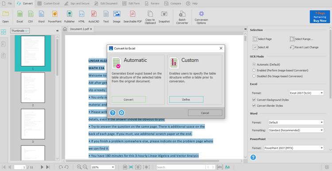Click Select Range... option

301,39
